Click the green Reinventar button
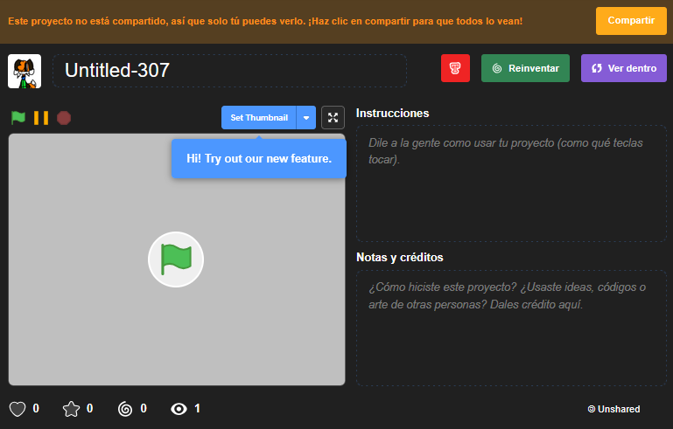This screenshot has height=429, width=673. click(525, 68)
